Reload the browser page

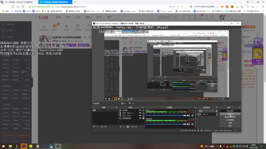pyautogui.click(x=13, y=7)
